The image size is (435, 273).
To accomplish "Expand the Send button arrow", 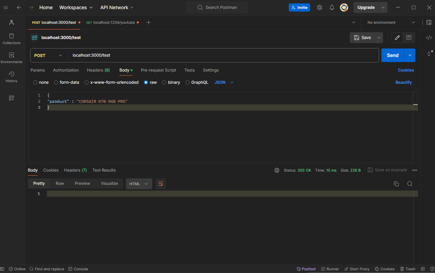I will tap(410, 55).
